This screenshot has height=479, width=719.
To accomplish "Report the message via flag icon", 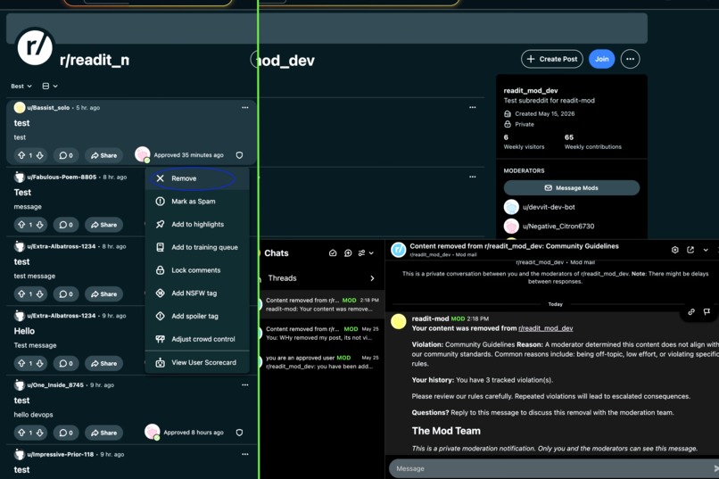I will pos(707,311).
